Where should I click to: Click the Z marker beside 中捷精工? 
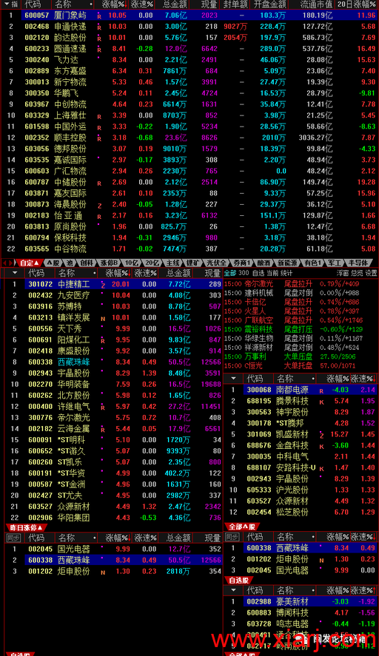coord(103,285)
